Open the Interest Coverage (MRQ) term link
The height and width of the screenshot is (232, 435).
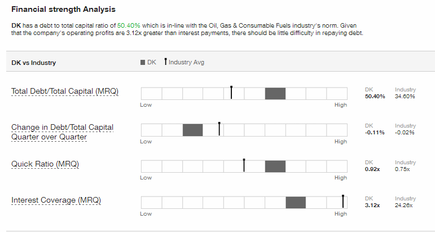(56, 200)
